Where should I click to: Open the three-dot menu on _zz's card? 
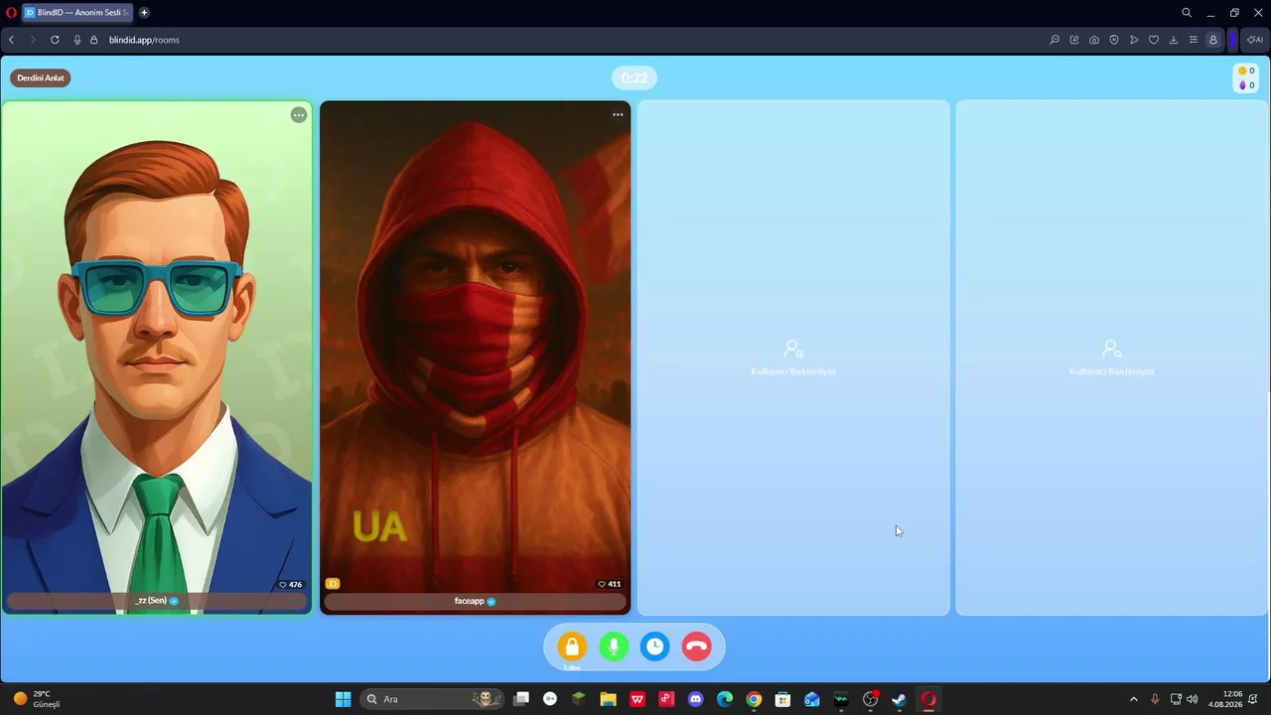[x=299, y=115]
